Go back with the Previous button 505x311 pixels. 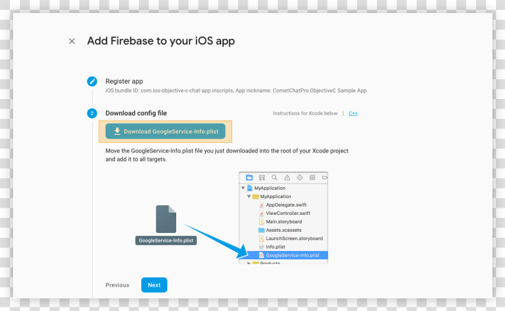click(117, 285)
